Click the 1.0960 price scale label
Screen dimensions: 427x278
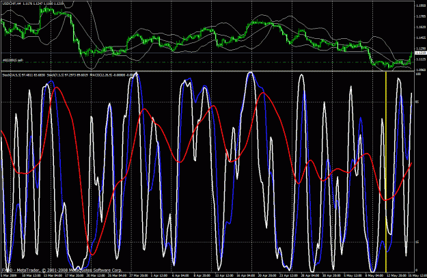[421, 70]
